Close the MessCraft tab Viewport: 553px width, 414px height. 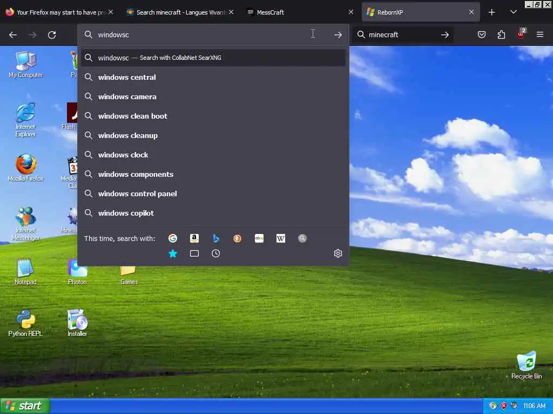tap(351, 12)
